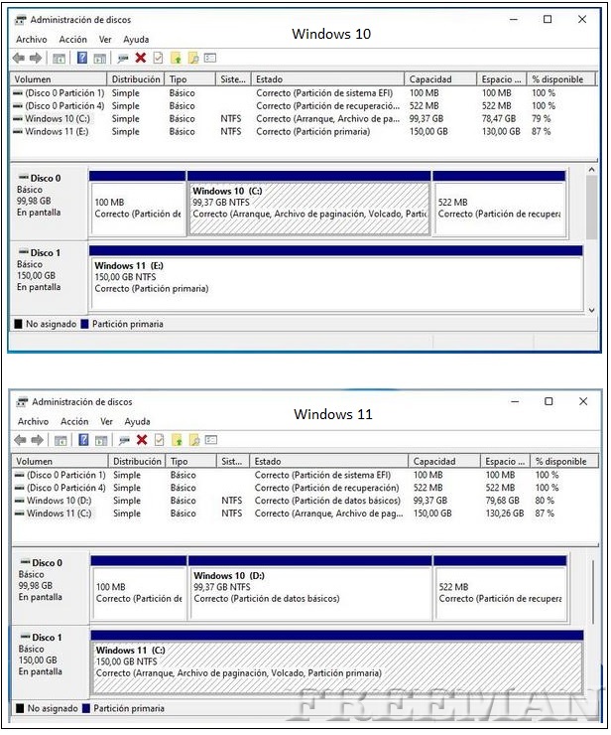Click red X delete icon in Windows 11 window

(x=142, y=440)
